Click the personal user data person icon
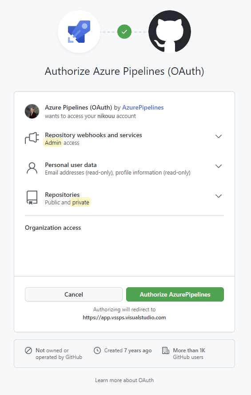251x395 pixels. point(32,168)
